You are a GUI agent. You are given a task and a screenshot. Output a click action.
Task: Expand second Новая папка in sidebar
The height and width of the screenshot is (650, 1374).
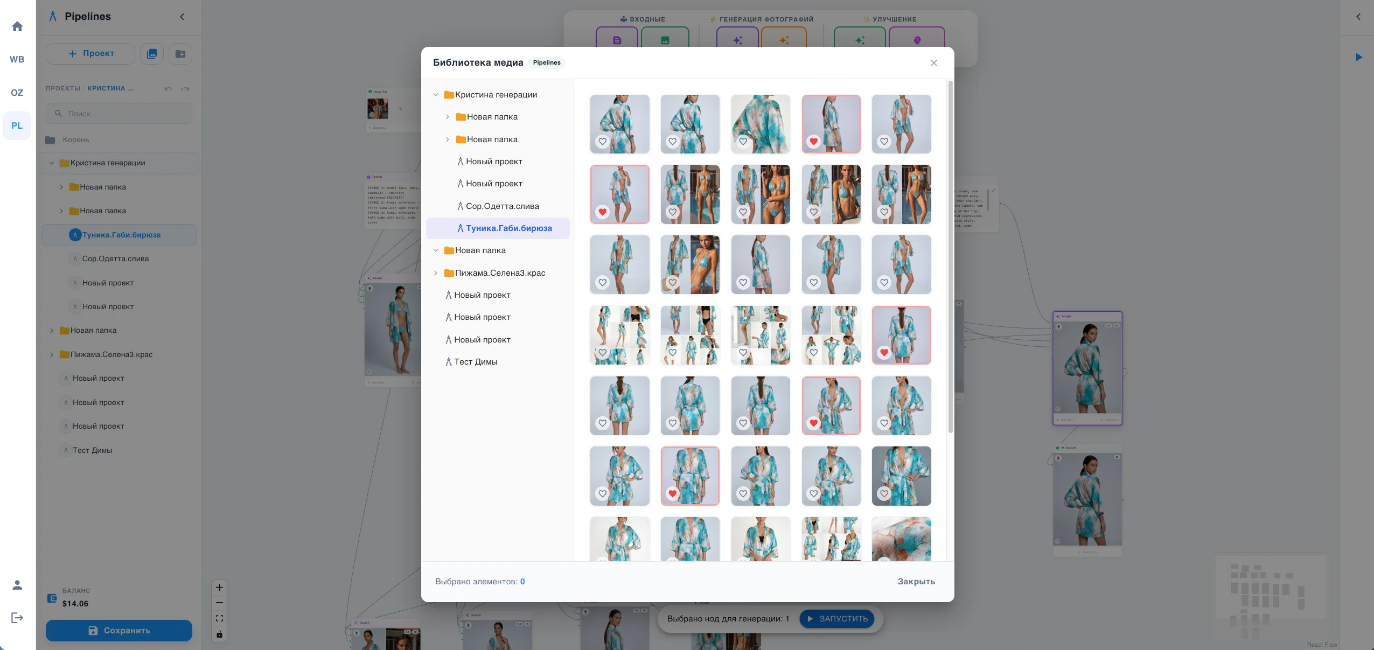61,211
